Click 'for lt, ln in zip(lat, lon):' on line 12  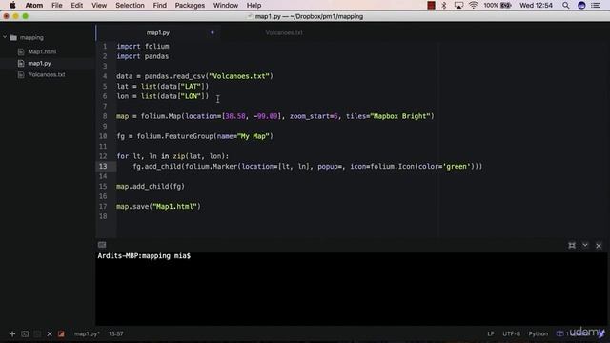[173, 156]
